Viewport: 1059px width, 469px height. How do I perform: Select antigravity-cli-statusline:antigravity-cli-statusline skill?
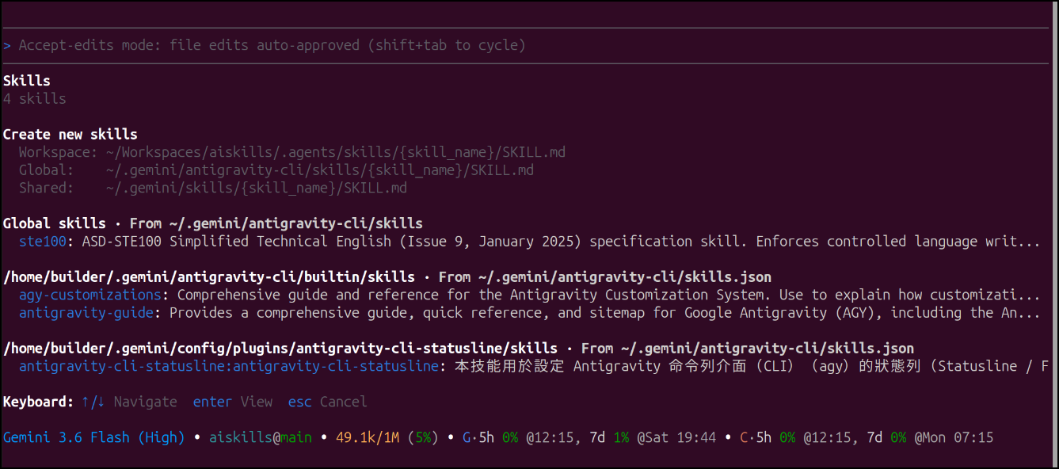229,366
